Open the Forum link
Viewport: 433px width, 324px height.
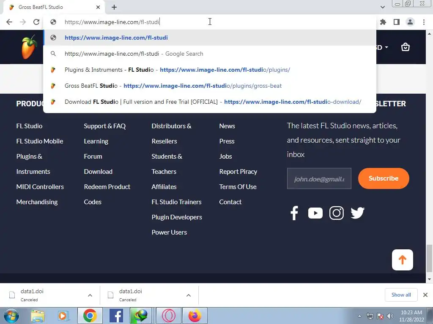click(x=93, y=156)
